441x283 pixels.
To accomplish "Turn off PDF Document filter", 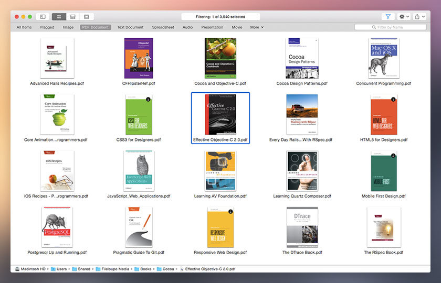I will pyautogui.click(x=96, y=27).
